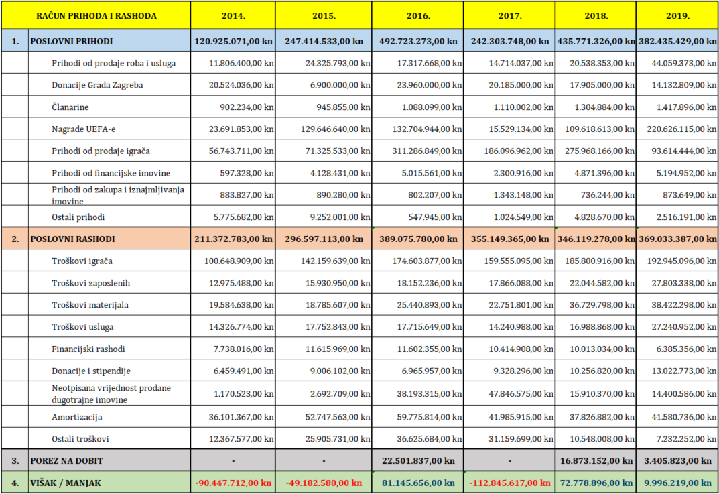The width and height of the screenshot is (719, 494).
Task: Click the Članarine row label
Action: 70,107
